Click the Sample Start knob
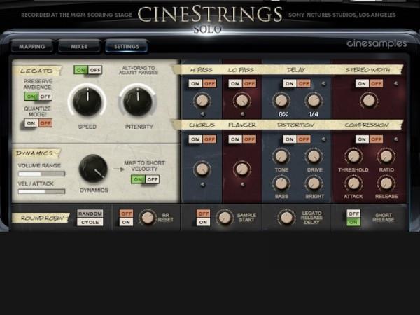Viewport: 420px width, 315px height. [225, 218]
